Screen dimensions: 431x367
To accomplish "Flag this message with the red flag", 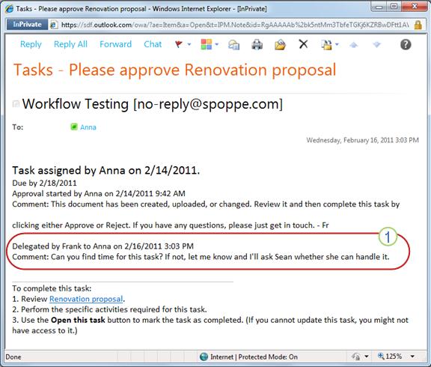I will pos(179,44).
